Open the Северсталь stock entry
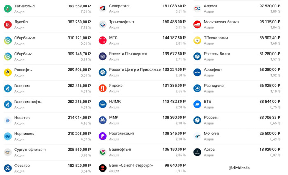 click(120, 6)
